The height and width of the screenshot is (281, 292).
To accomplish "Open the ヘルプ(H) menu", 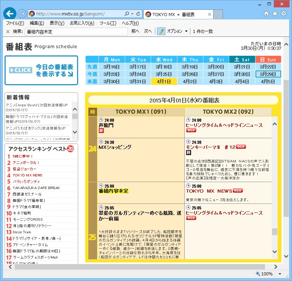I will pyautogui.click(x=130, y=23).
